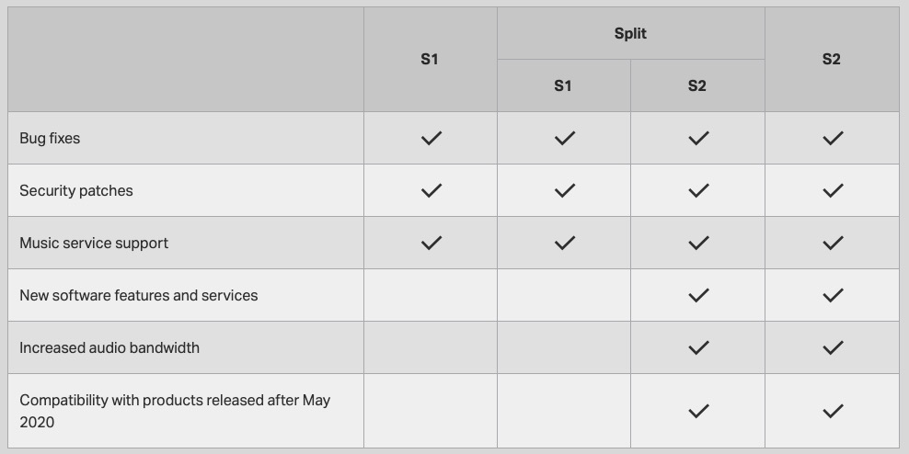909x454 pixels.
Task: Click the Increased audio bandwidth label
Action: point(109,347)
